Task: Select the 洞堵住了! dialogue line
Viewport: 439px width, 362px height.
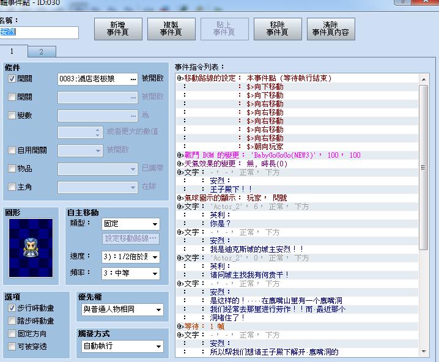Action: (x=297, y=318)
